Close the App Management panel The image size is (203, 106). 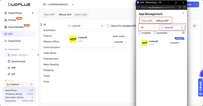coord(183,13)
